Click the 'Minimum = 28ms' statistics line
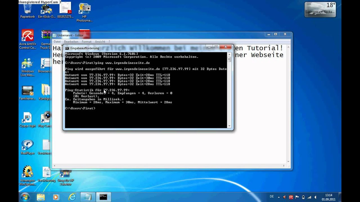Screen dimensions: 360x202 tap(122, 102)
